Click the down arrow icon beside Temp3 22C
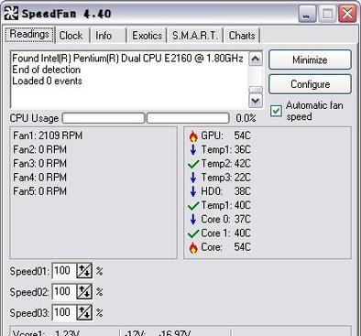Viewport: 361px width, 336px height. pos(193,178)
